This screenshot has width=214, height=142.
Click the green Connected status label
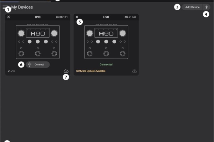[106, 64]
